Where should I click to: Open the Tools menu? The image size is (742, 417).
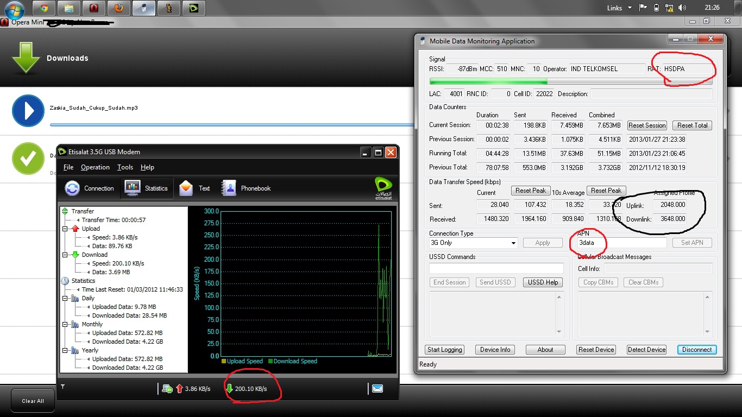click(125, 167)
